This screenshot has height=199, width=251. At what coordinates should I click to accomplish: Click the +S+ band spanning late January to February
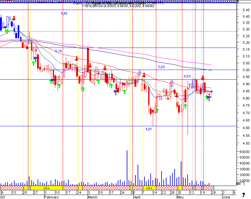(47, 188)
